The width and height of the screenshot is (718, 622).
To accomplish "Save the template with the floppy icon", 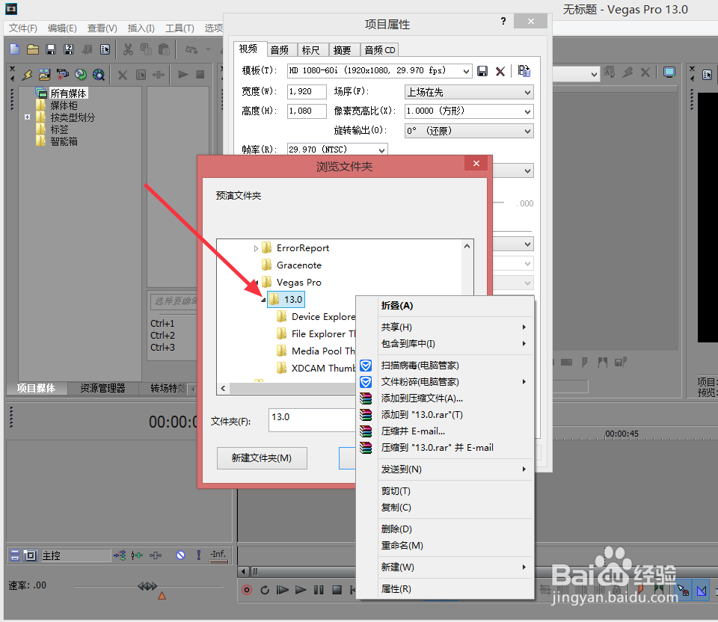I will coord(482,71).
